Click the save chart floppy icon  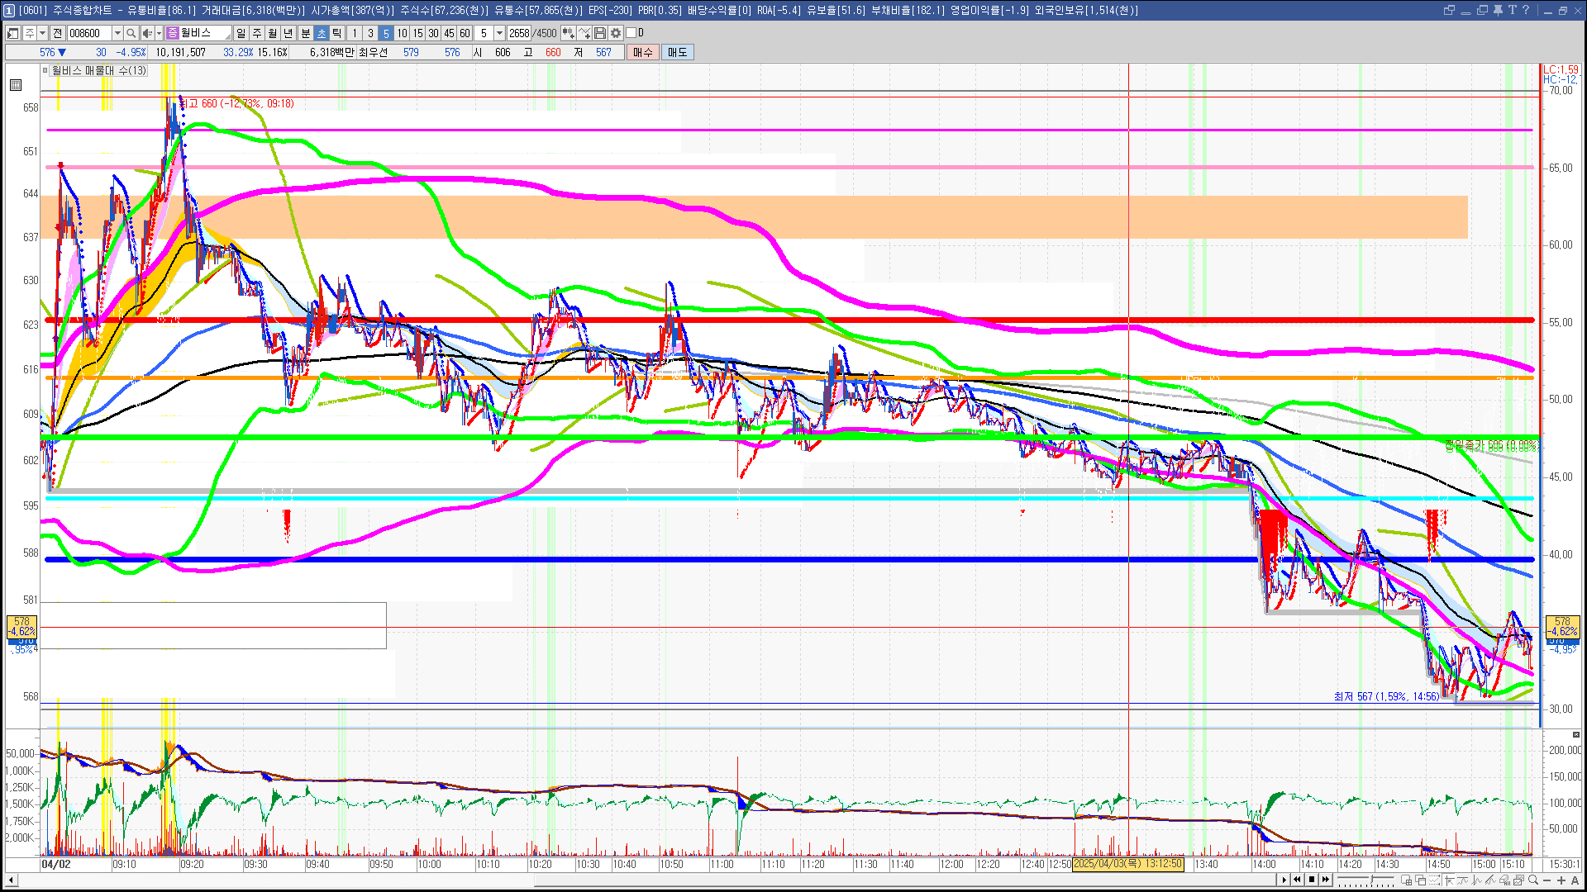click(x=600, y=33)
